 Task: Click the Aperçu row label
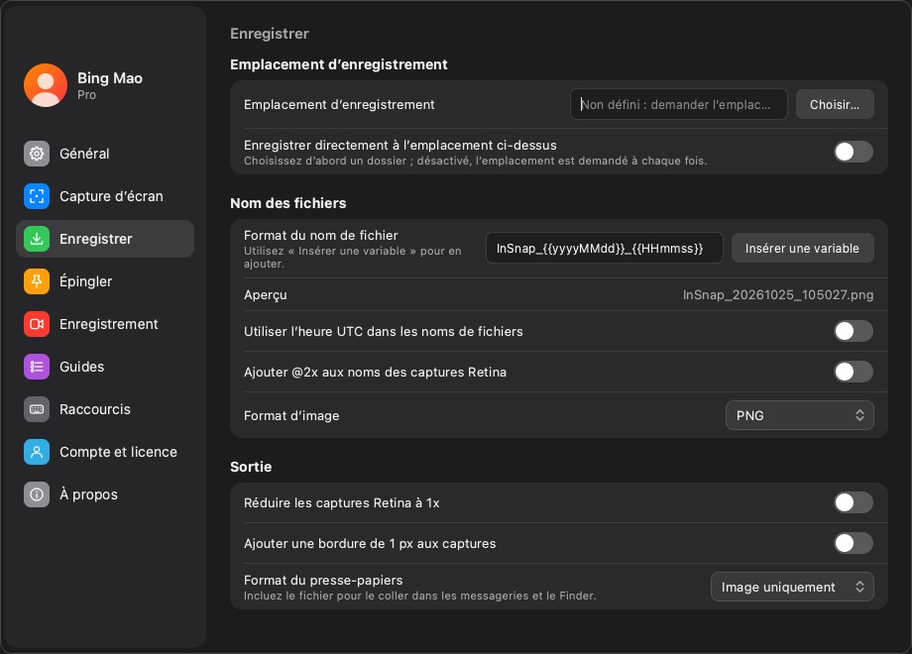266,295
